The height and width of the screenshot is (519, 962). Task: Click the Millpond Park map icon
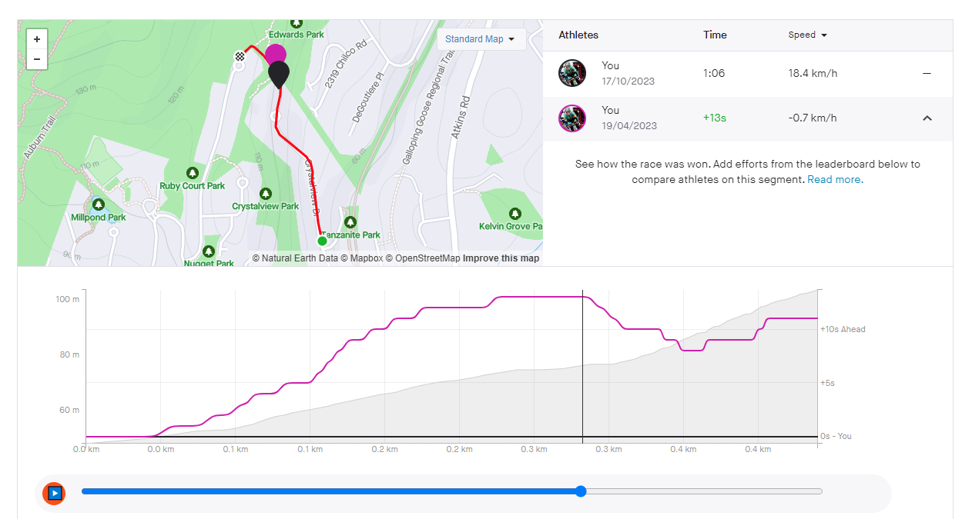click(99, 205)
